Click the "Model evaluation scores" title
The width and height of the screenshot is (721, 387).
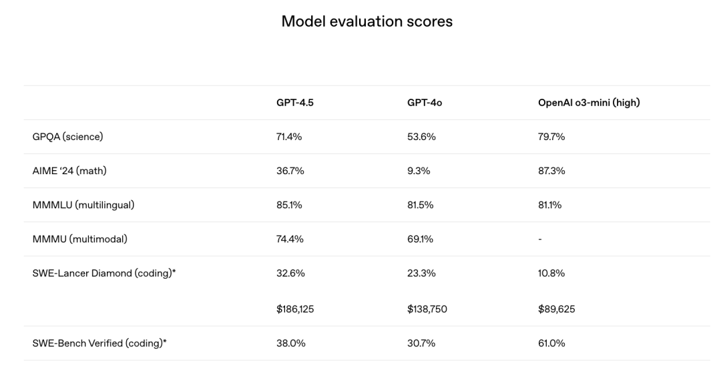pyautogui.click(x=367, y=21)
